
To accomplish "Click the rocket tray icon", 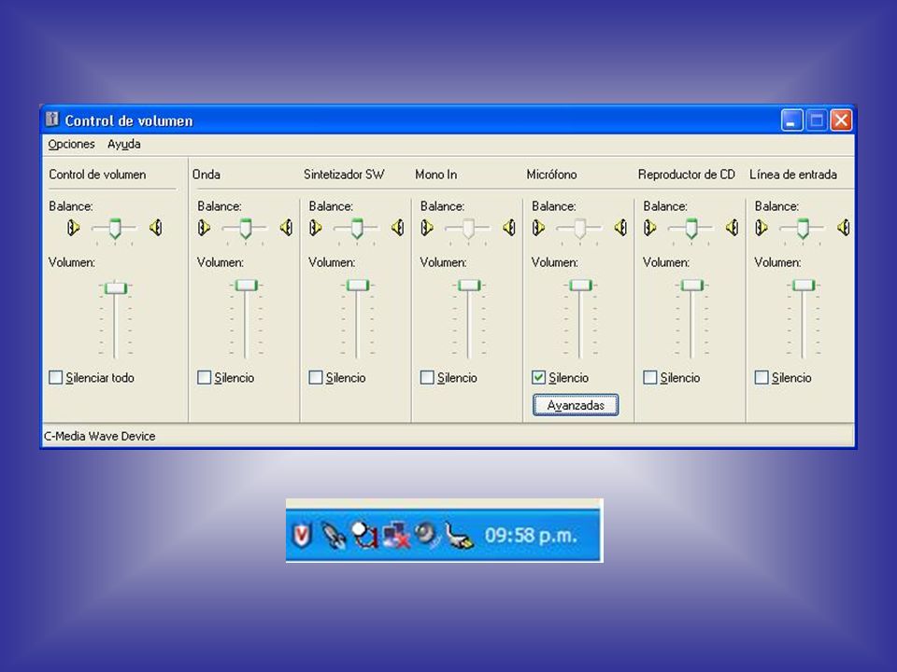I will pos(333,536).
